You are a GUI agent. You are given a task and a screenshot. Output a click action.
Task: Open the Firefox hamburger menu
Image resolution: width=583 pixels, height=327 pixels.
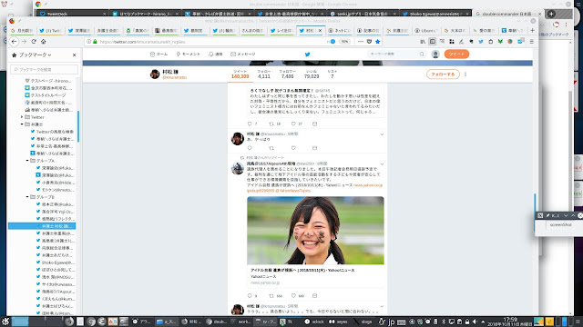tap(532, 42)
